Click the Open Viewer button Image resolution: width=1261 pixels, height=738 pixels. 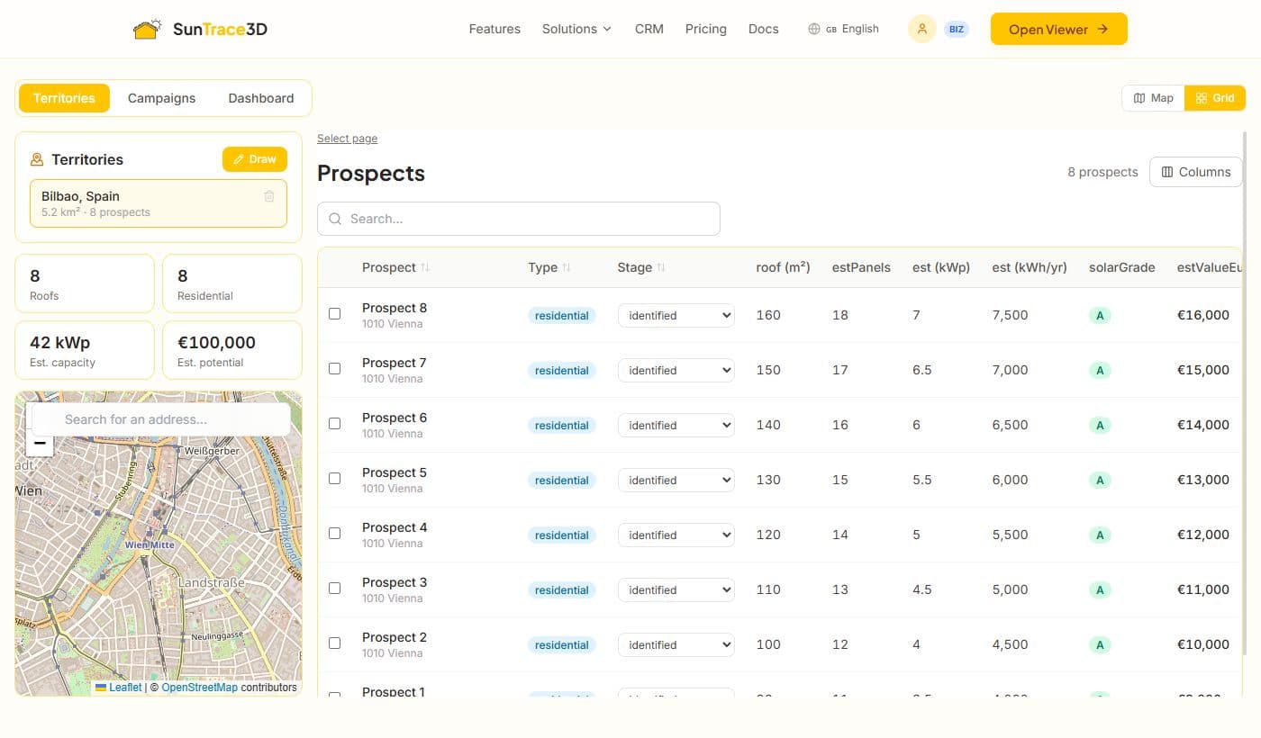click(x=1059, y=29)
